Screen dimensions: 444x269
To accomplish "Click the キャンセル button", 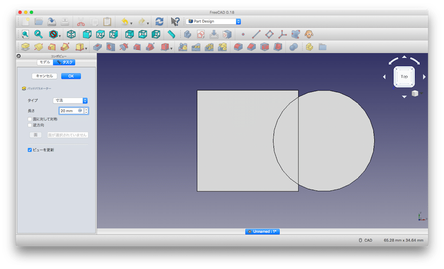I will (44, 76).
